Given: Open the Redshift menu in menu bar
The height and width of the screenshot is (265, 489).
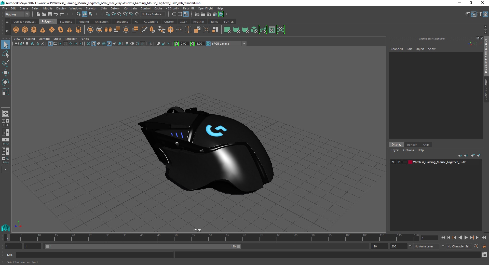Looking at the screenshot, I should tap(188, 8).
